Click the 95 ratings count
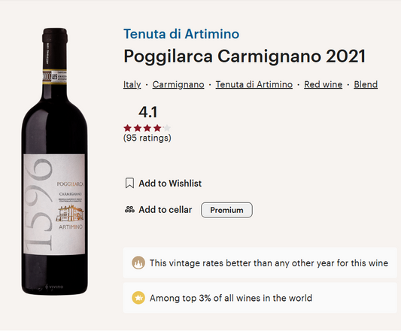The height and width of the screenshot is (331, 401). 147,138
